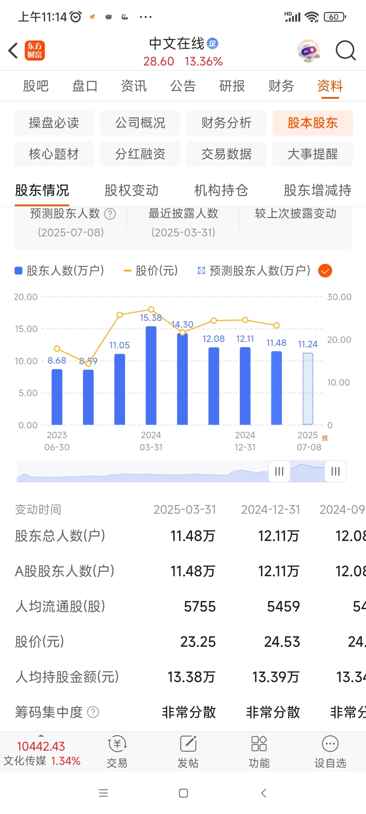Image resolution: width=366 pixels, height=814 pixels.
Task: Toggle 股价(元) legend line
Action: click(151, 271)
